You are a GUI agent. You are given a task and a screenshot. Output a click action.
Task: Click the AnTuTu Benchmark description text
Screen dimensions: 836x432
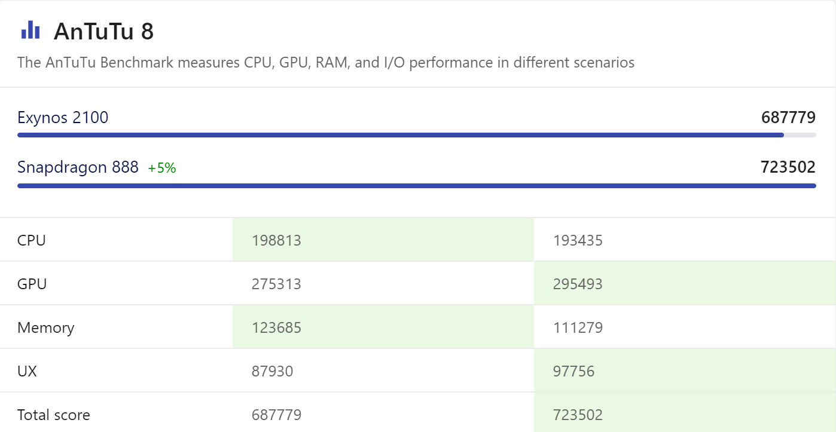(326, 63)
